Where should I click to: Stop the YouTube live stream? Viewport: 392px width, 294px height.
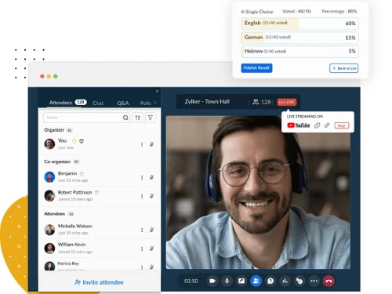(342, 125)
